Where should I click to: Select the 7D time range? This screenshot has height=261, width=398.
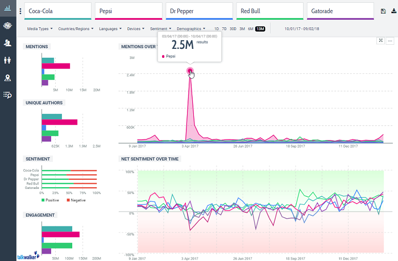pyautogui.click(x=225, y=28)
